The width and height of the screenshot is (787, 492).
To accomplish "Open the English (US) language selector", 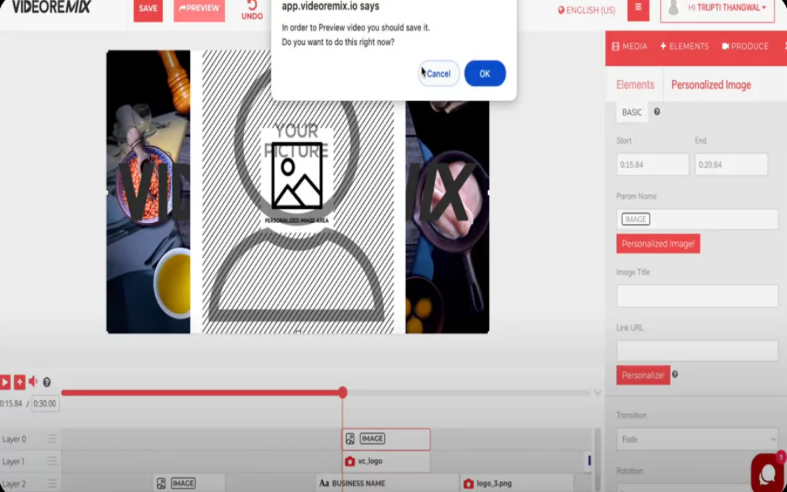I will tap(587, 10).
